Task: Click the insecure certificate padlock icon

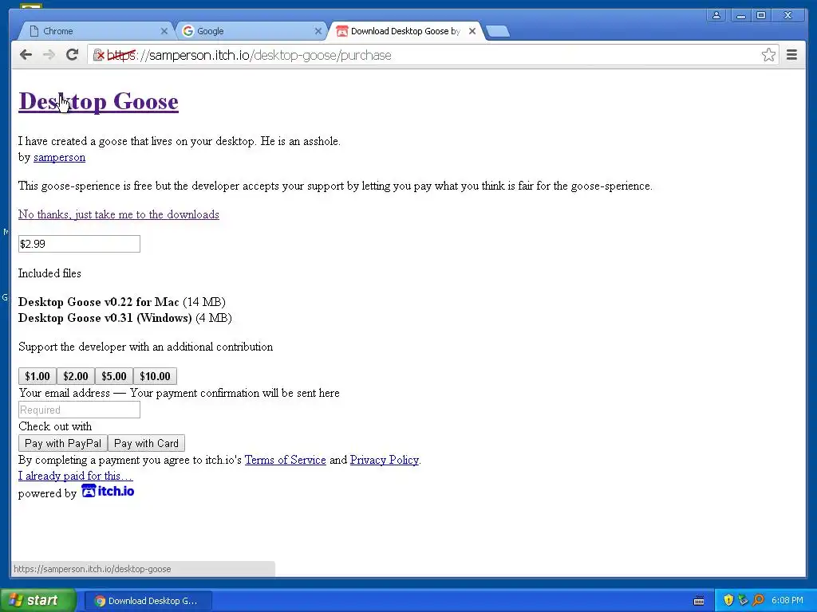Action: pyautogui.click(x=98, y=55)
